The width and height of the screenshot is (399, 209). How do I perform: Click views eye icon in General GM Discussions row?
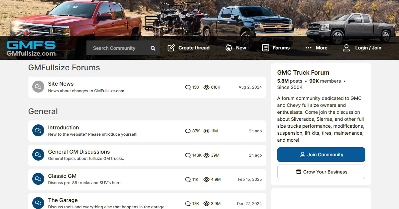[x=206, y=155]
